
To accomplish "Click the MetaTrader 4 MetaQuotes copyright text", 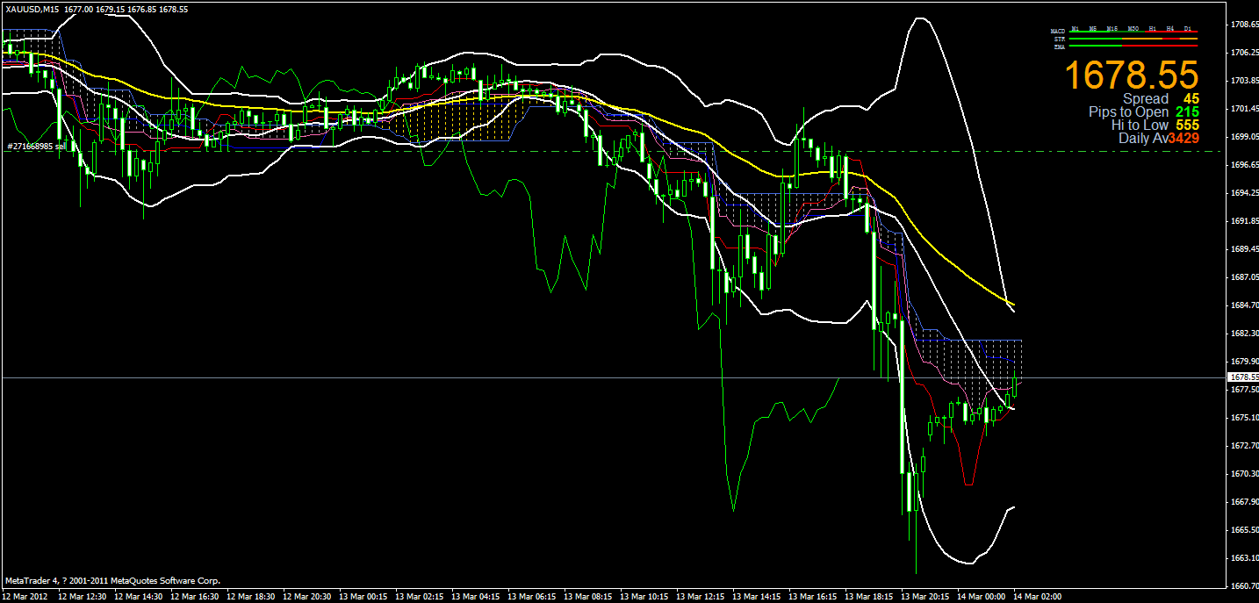I will pyautogui.click(x=112, y=580).
